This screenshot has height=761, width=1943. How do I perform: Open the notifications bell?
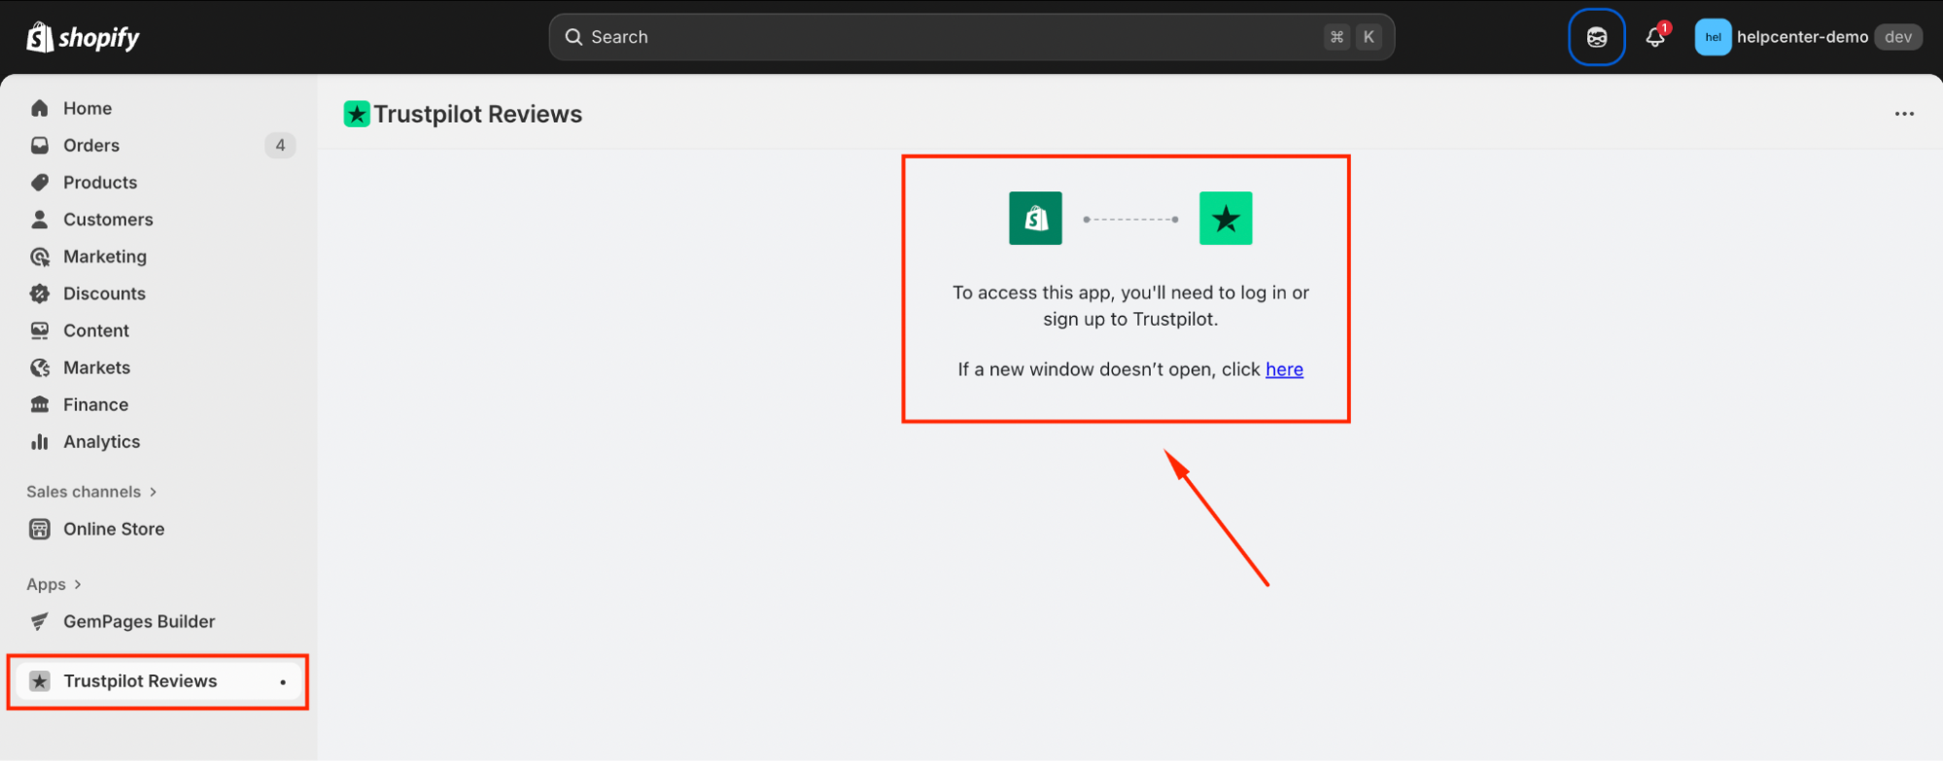tap(1655, 37)
